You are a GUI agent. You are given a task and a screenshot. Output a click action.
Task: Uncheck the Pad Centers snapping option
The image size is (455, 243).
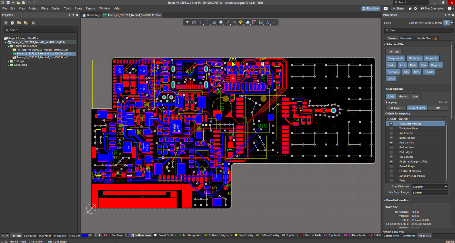[391, 143]
